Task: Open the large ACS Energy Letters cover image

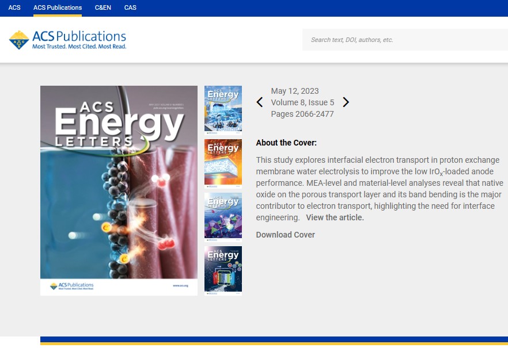Action: pyautogui.click(x=119, y=190)
